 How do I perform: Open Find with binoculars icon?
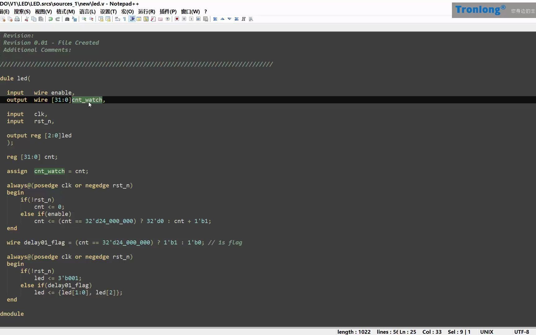coord(67,19)
